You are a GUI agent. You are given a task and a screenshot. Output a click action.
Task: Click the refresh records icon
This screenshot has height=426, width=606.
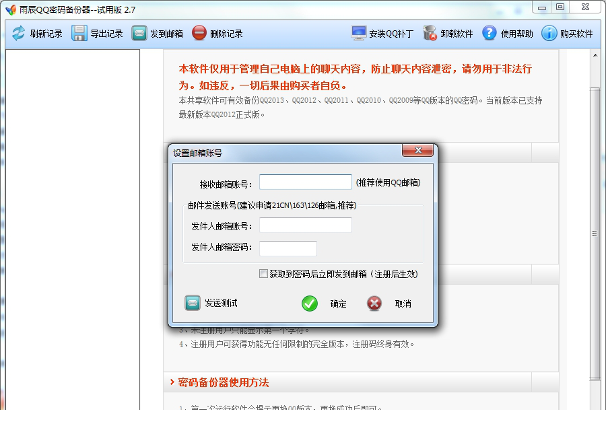(18, 33)
